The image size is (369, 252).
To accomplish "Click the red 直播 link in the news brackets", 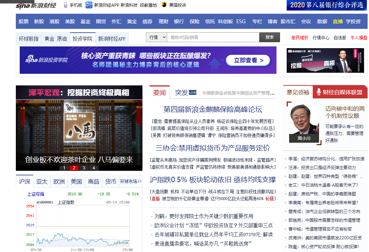I will [156, 199].
